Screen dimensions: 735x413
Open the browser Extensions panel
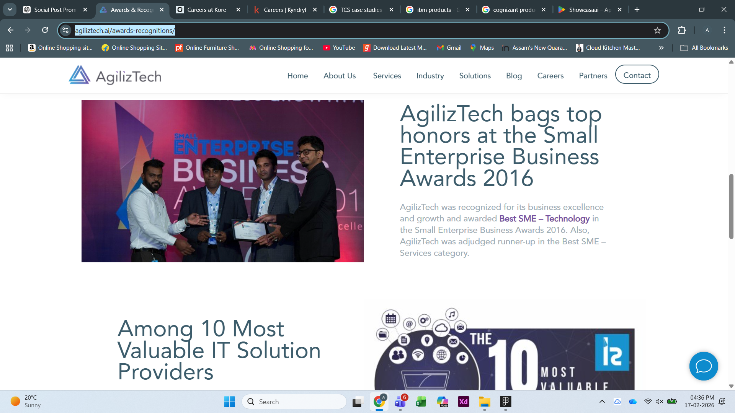tap(682, 30)
